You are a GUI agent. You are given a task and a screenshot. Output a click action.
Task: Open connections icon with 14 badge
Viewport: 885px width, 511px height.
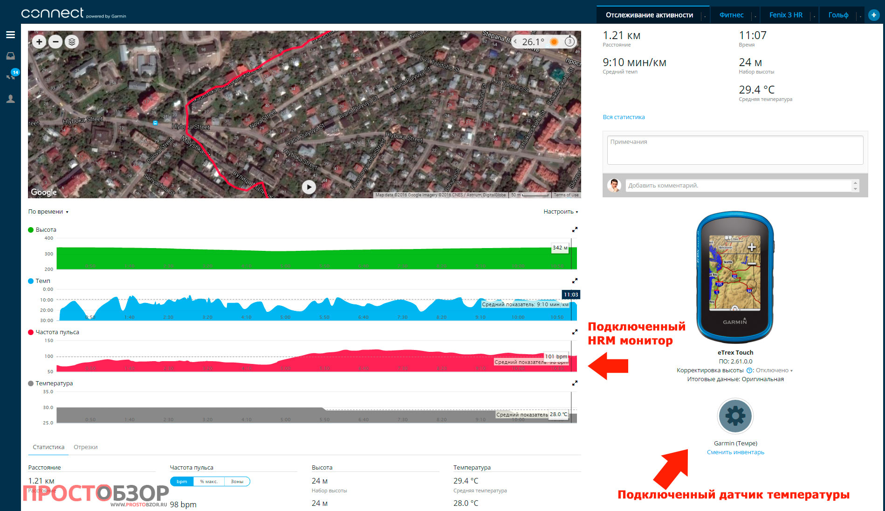11,76
